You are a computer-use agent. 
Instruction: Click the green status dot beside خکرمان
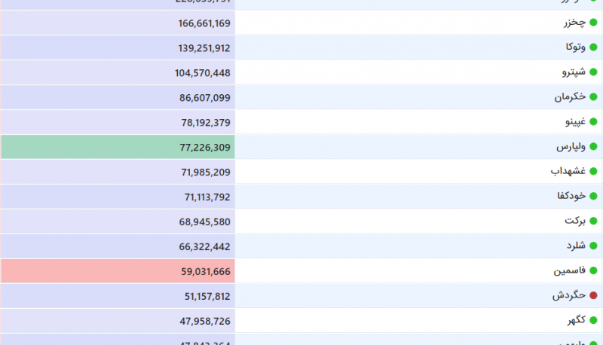[593, 97]
